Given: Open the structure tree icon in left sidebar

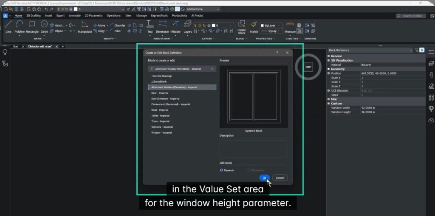Looking at the screenshot, I should click(5, 64).
